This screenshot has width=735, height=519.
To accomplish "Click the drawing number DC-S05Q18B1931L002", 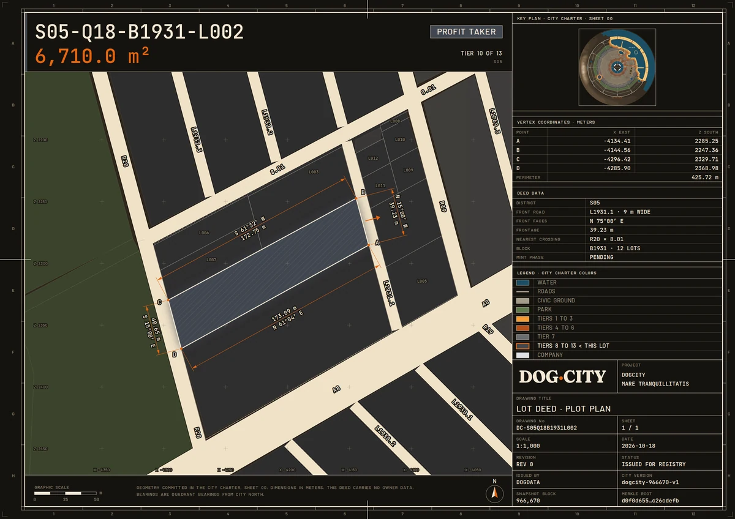I will [x=546, y=428].
